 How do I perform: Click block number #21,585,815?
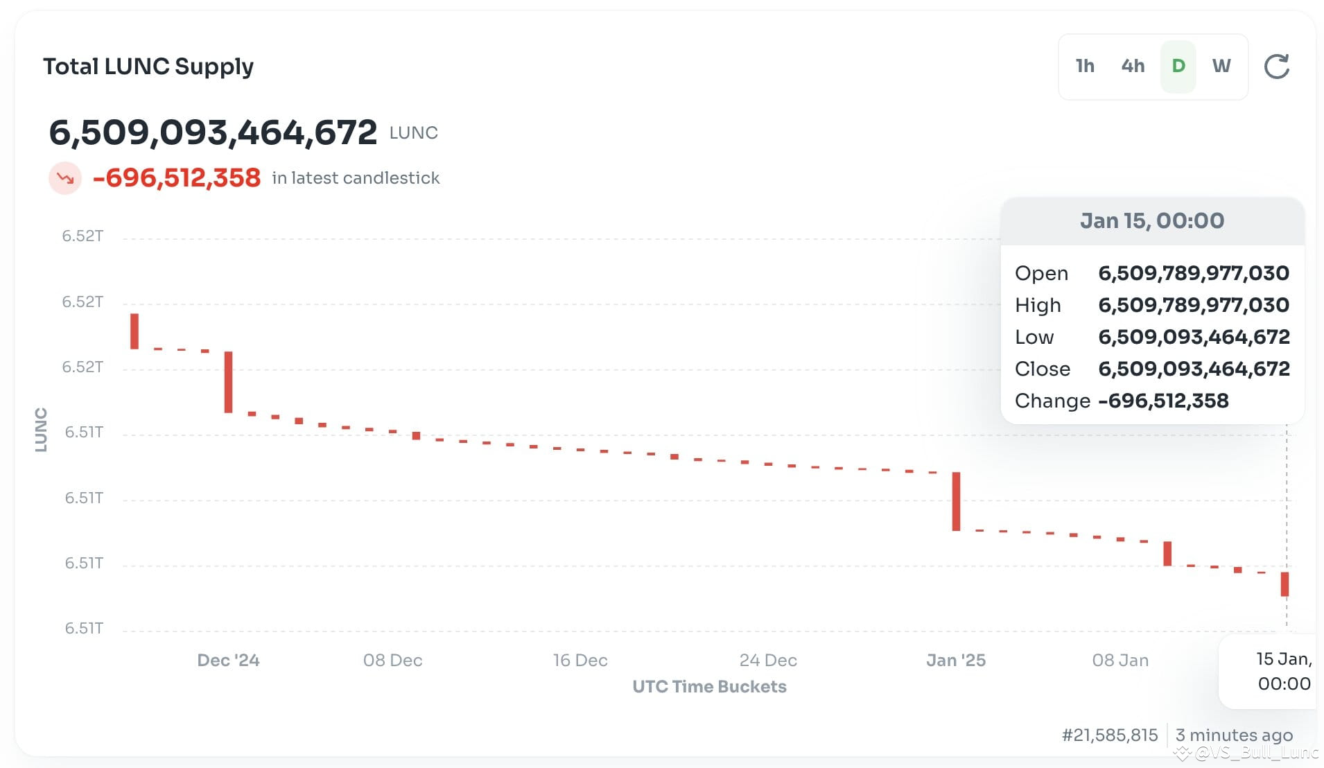coord(1108,735)
